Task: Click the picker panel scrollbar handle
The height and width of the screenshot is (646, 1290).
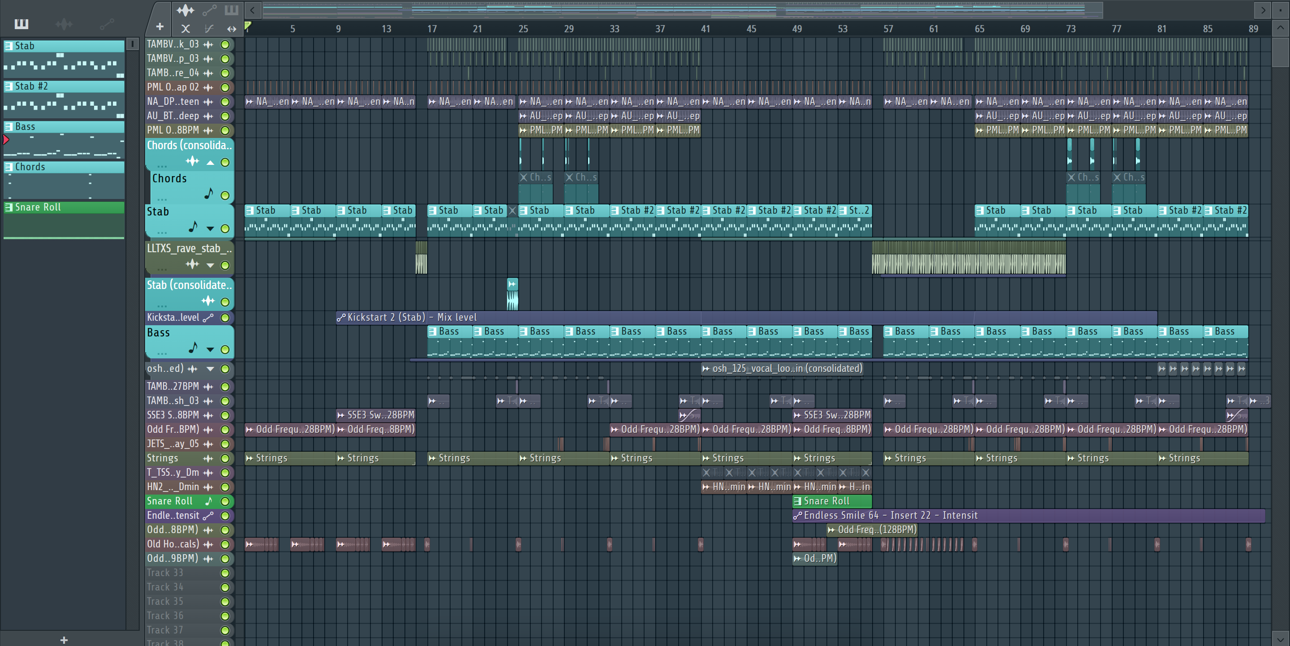Action: point(132,44)
